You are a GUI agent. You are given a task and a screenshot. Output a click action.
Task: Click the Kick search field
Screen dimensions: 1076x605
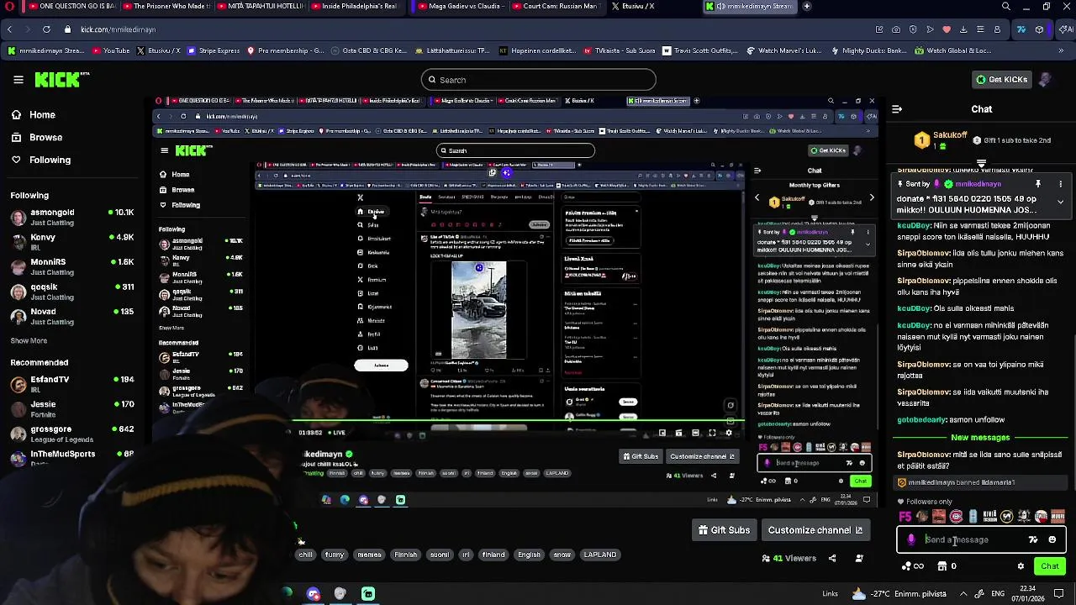coord(538,80)
